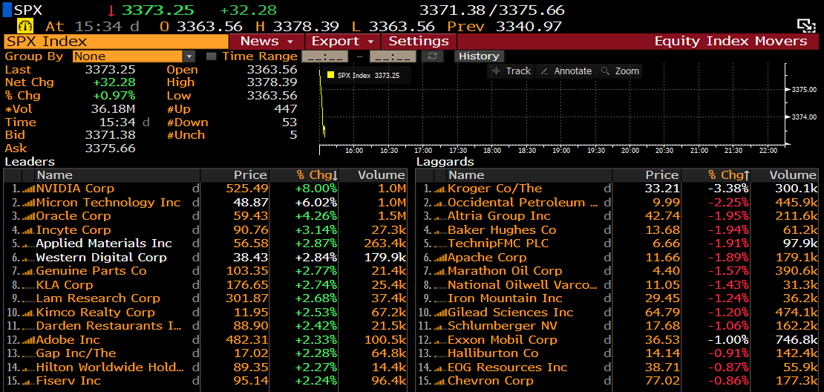Click the Prev value 3340.97
Screen dimensions: 824x392
point(529,26)
